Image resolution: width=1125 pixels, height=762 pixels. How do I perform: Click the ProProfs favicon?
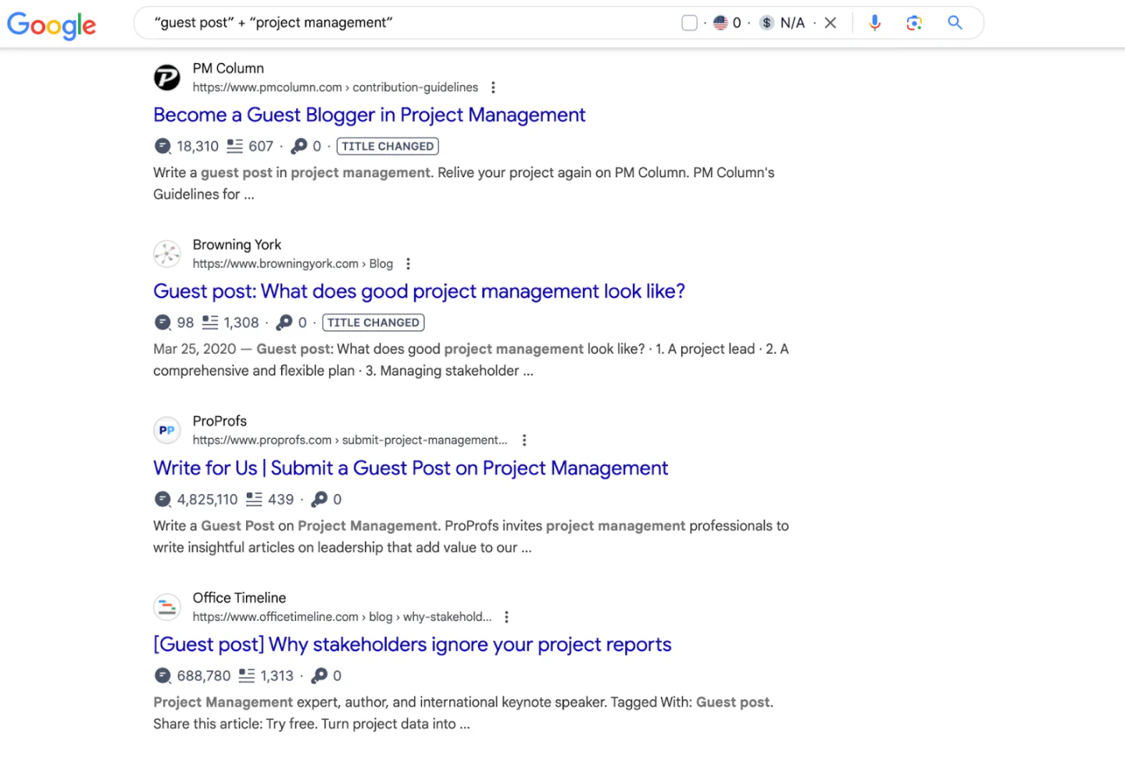166,430
